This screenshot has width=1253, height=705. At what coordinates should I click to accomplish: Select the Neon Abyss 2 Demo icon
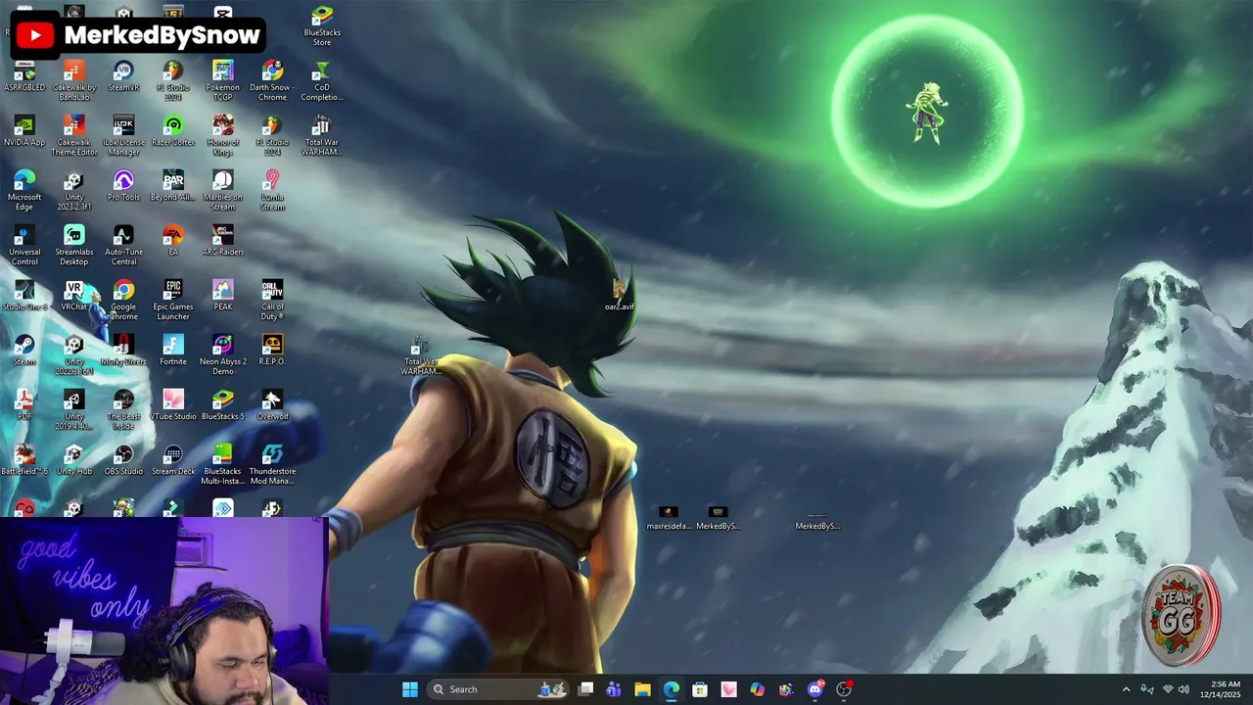[223, 355]
